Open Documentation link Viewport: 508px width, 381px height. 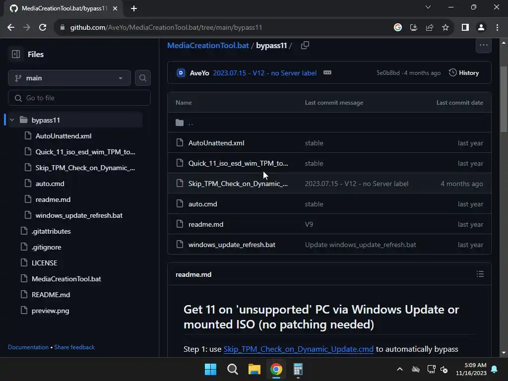click(28, 347)
